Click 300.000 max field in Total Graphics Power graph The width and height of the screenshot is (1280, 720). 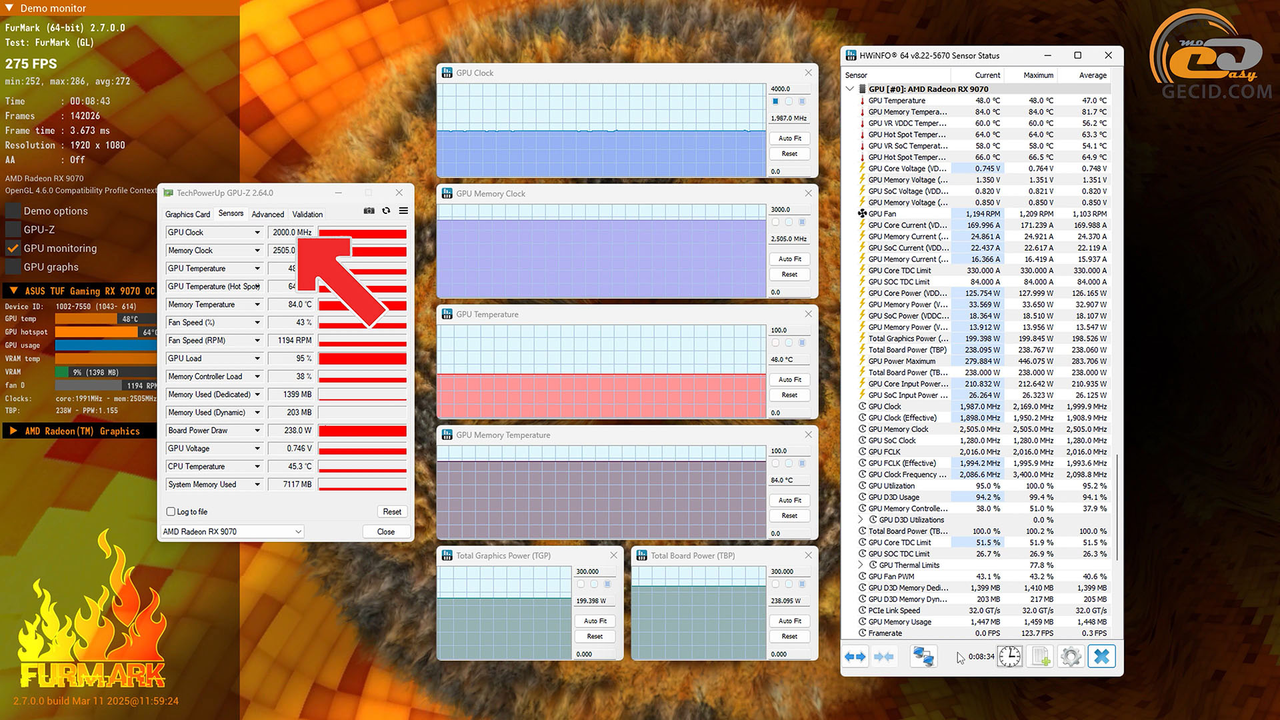click(x=595, y=571)
